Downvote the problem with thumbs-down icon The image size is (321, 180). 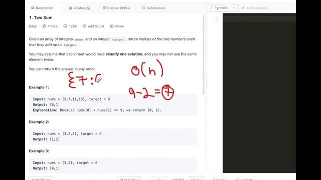point(65,26)
